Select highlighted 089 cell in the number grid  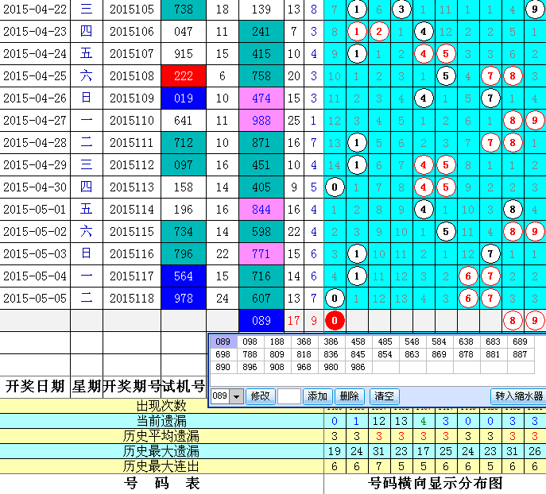223,342
